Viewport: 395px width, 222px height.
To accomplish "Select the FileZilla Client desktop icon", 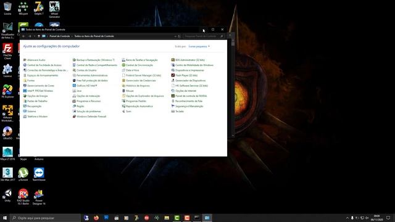I will click(x=7, y=51).
